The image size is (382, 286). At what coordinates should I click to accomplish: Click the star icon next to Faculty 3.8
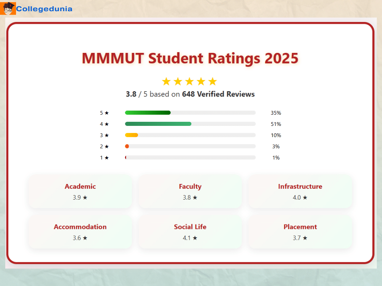pyautogui.click(x=195, y=197)
